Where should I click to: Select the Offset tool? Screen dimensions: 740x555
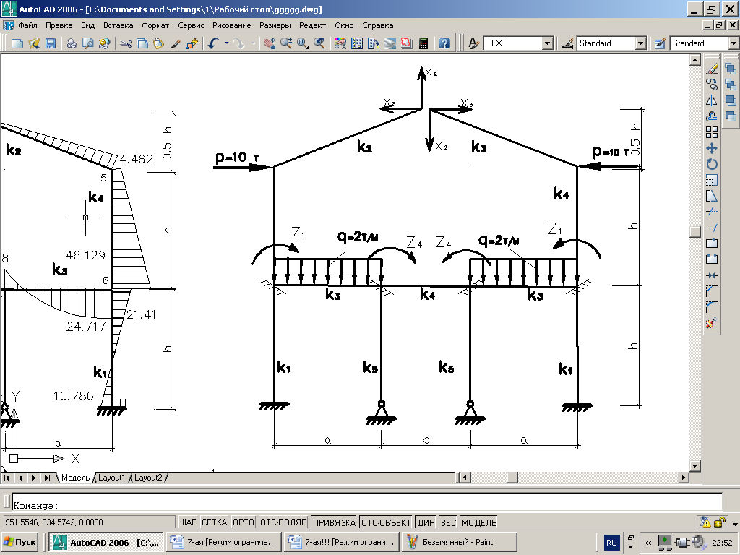point(712,116)
